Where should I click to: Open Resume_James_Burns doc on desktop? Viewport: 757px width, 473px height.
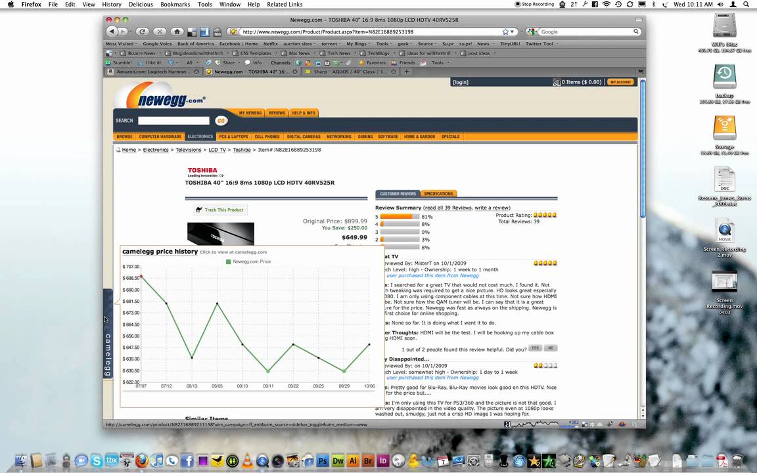coord(724,179)
